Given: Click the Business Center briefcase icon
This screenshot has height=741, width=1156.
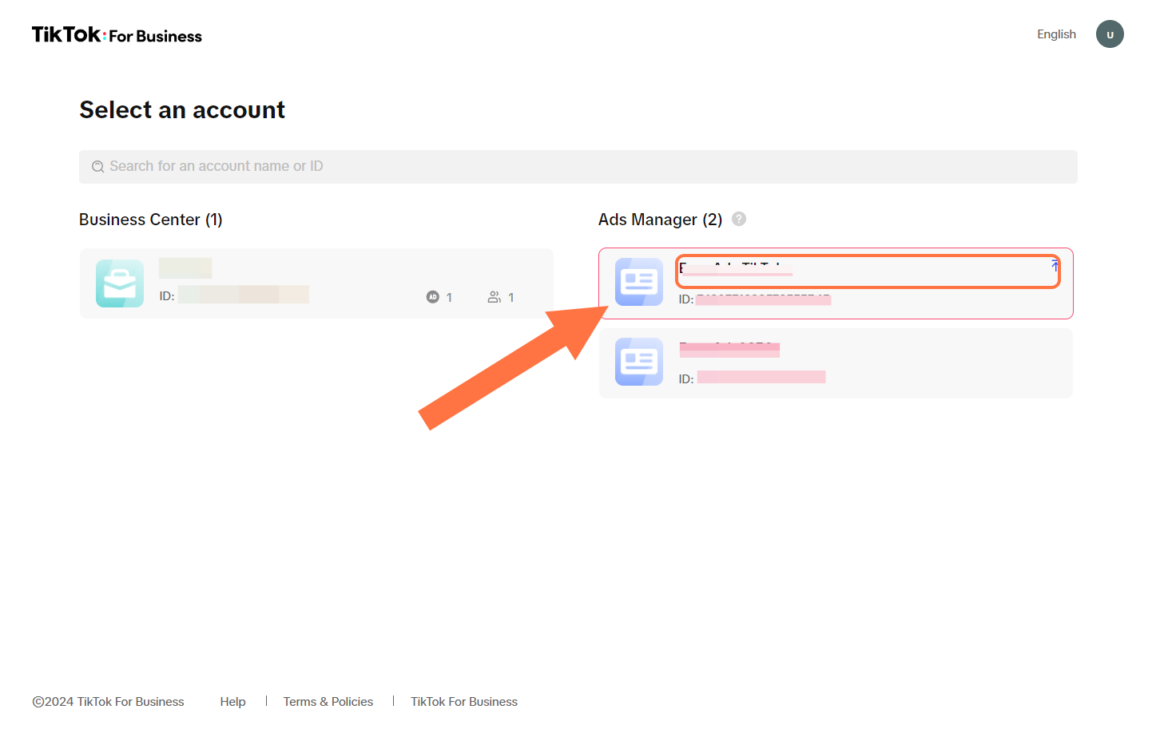Looking at the screenshot, I should pyautogui.click(x=120, y=283).
